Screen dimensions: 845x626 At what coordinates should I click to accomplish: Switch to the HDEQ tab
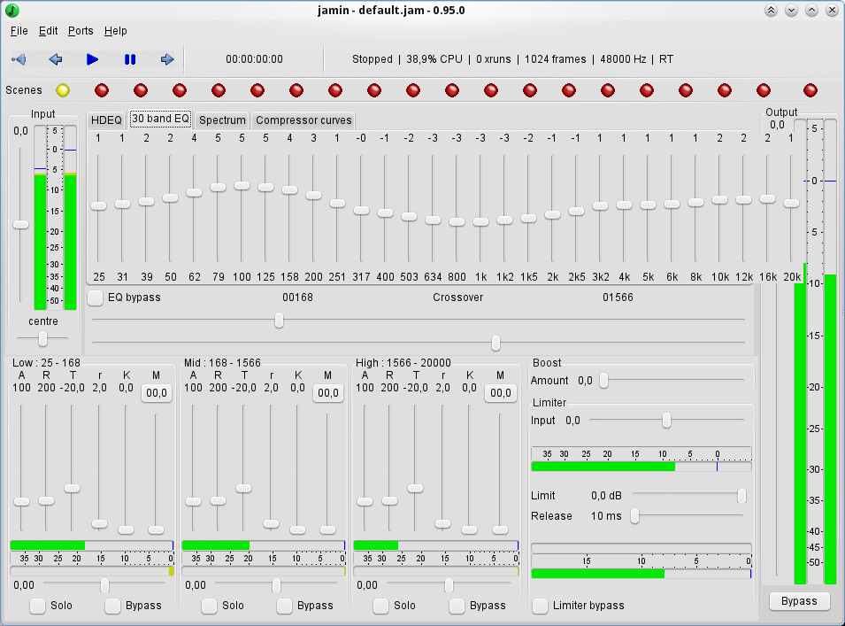106,120
